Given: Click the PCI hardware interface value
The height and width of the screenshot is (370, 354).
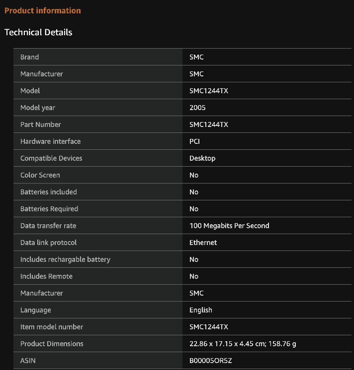Looking at the screenshot, I should point(194,141).
